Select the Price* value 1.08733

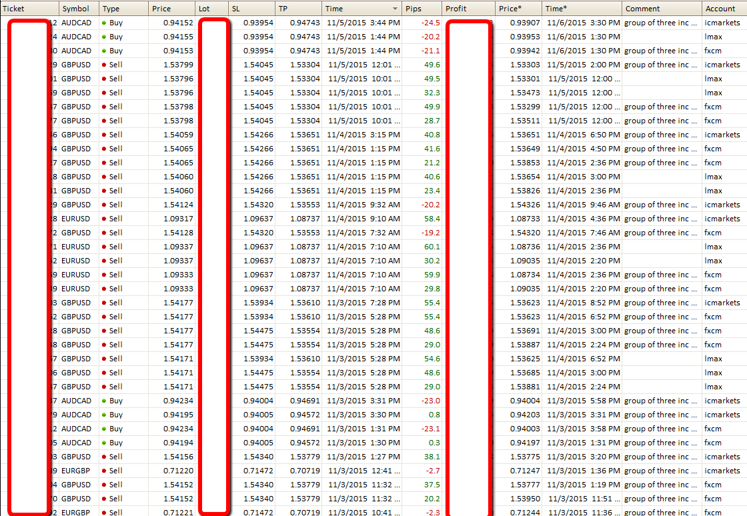[x=525, y=219]
